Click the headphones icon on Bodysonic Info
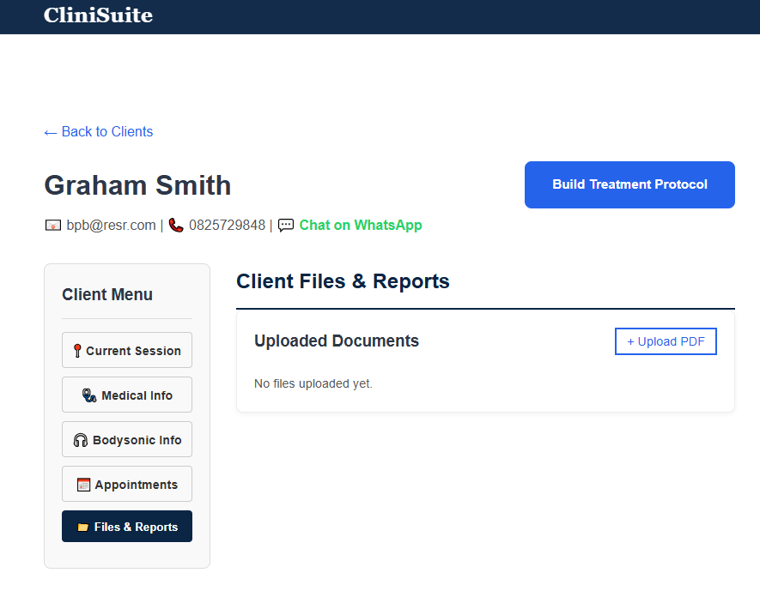The image size is (760, 609). pos(81,440)
